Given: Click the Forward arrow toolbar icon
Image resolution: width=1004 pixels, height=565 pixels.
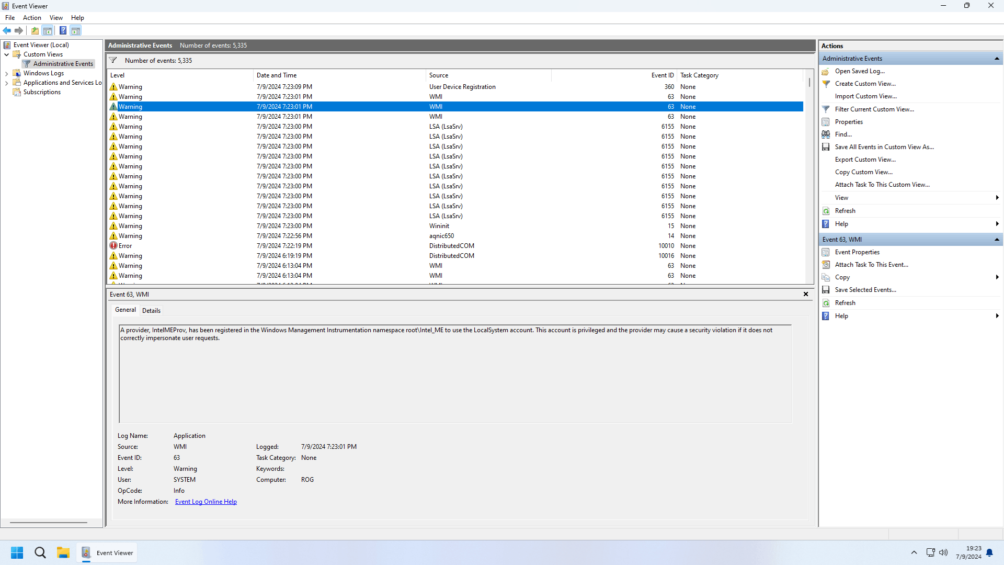Looking at the screenshot, I should (x=19, y=30).
